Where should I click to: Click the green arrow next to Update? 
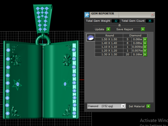(x=108, y=29)
